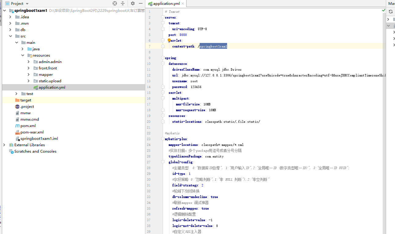
Task: Click the 'max-request-size: 10MB' line
Action: pos(196,110)
